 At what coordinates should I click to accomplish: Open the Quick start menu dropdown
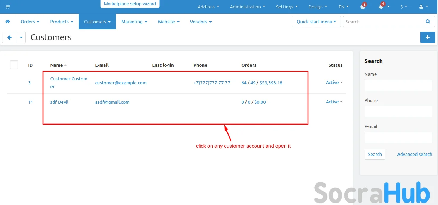click(x=316, y=22)
